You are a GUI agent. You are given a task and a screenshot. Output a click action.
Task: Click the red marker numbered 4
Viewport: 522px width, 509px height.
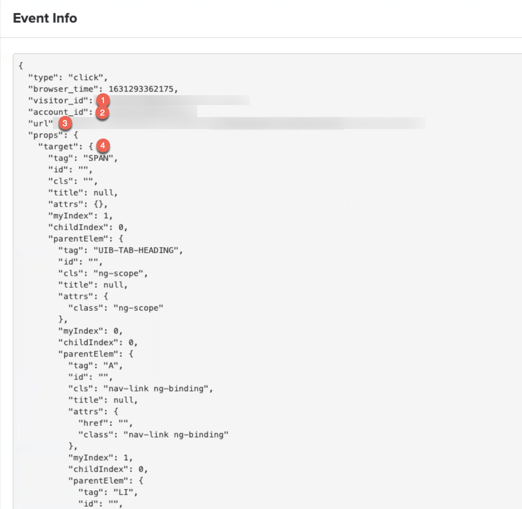click(x=103, y=146)
